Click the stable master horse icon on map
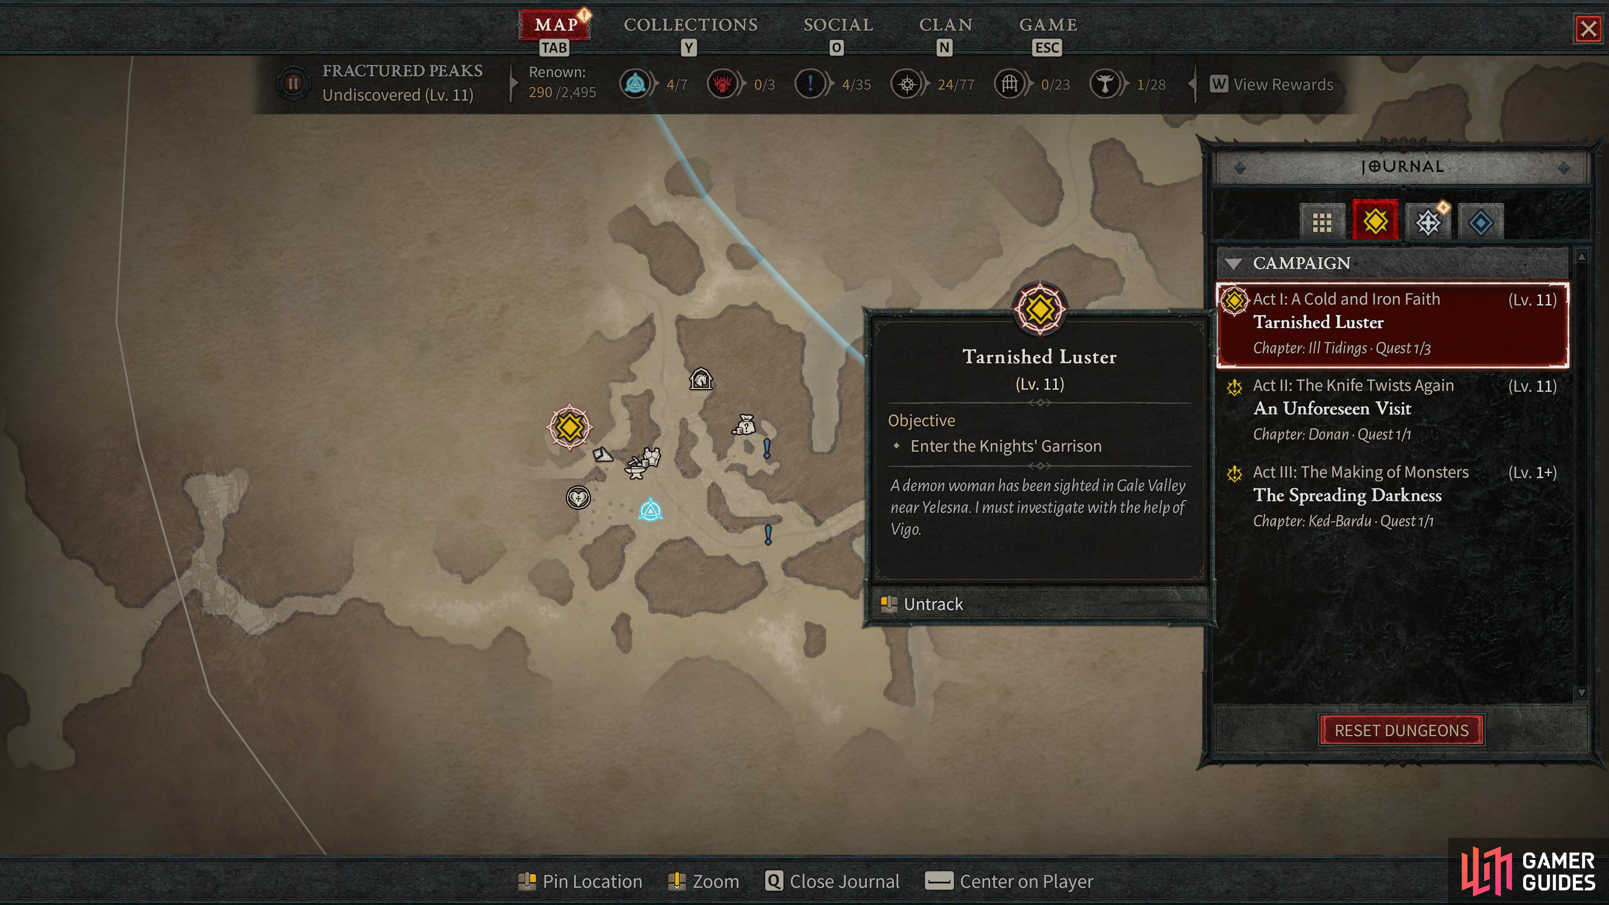 (700, 379)
